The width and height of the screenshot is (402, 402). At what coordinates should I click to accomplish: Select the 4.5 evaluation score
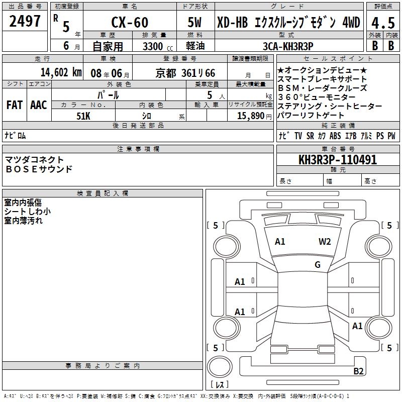point(383,23)
